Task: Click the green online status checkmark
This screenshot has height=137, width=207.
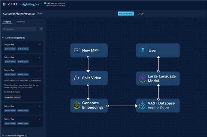Action: (45, 3)
